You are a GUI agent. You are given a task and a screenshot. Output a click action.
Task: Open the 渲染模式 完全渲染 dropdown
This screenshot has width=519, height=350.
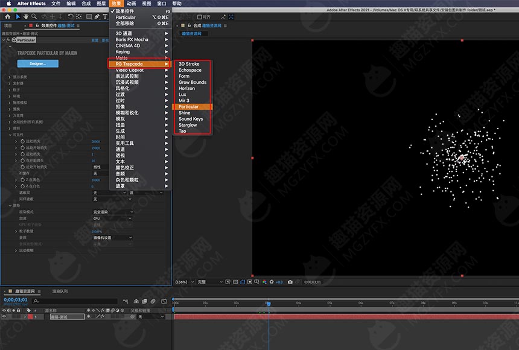[x=113, y=212]
